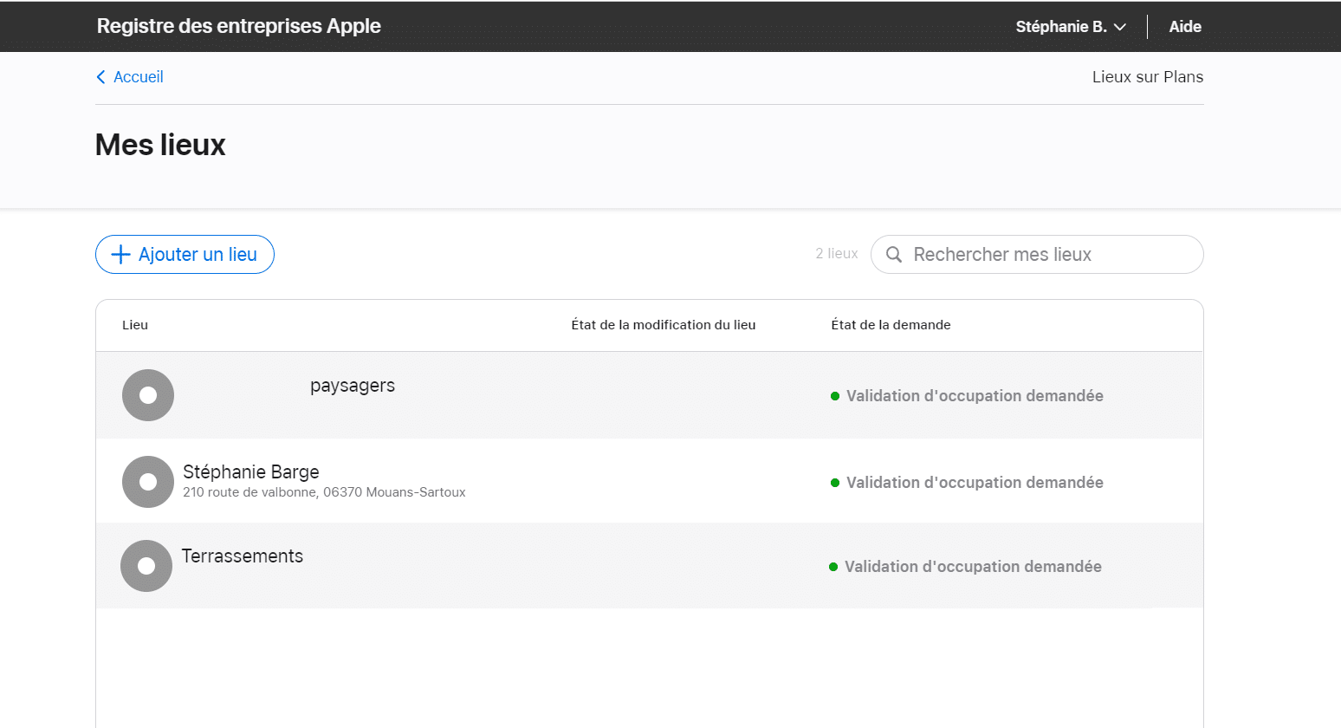
Task: Click the back chevron beside Accueil
Action: [x=100, y=76]
